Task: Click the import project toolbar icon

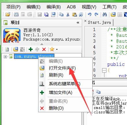Action: point(16,15)
